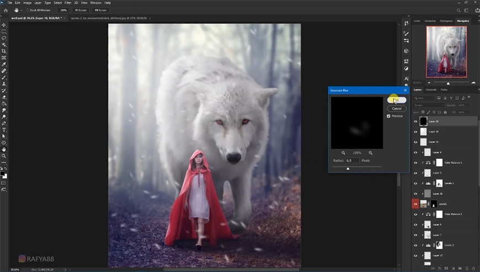Select the Ellipse shape tool
The height and width of the screenshot is (272, 480).
(x=4, y=143)
